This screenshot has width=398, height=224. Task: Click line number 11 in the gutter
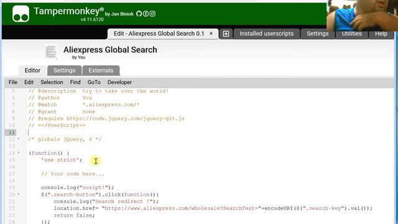(x=12, y=133)
